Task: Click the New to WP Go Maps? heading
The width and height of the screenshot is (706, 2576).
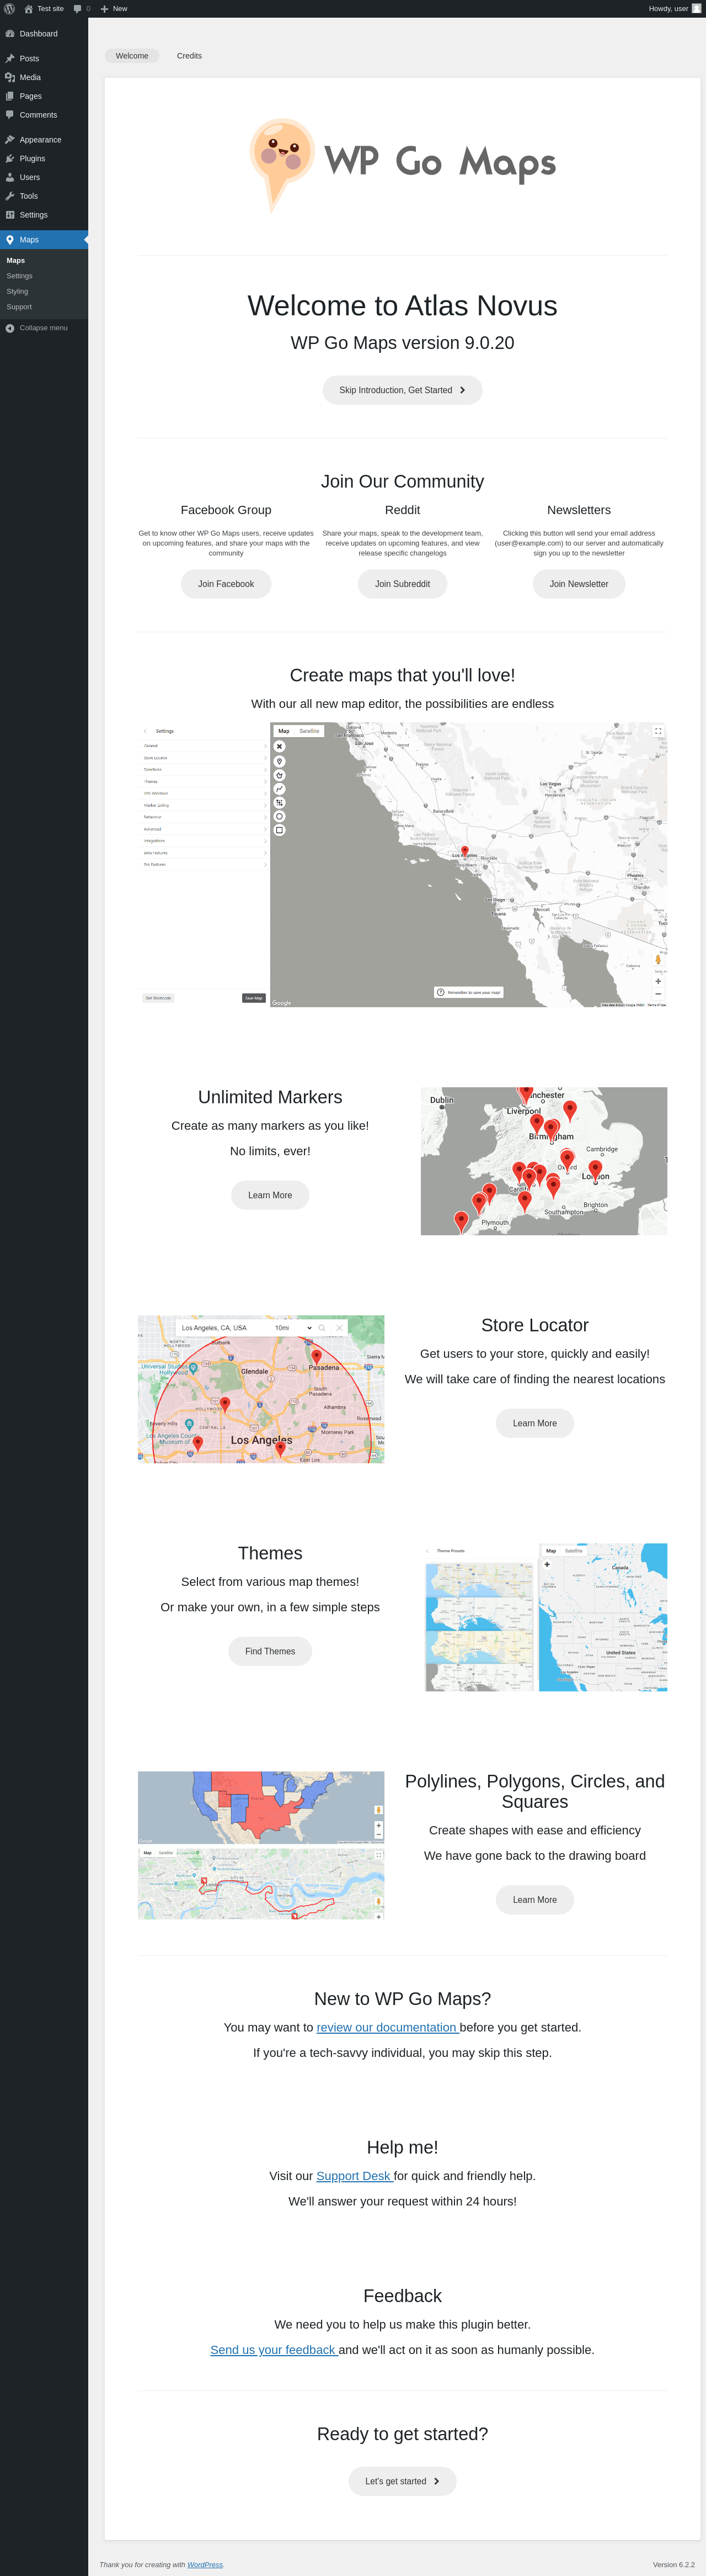Action: pos(403,1999)
